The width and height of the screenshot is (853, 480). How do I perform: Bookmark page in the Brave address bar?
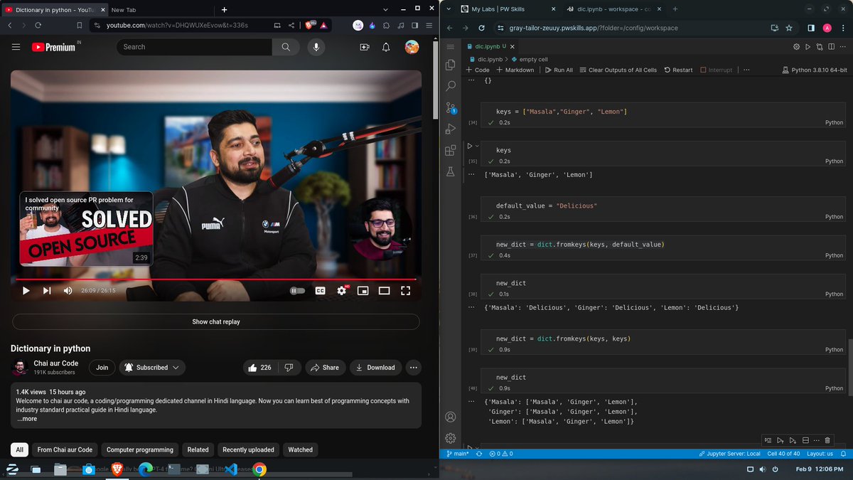coord(79,25)
